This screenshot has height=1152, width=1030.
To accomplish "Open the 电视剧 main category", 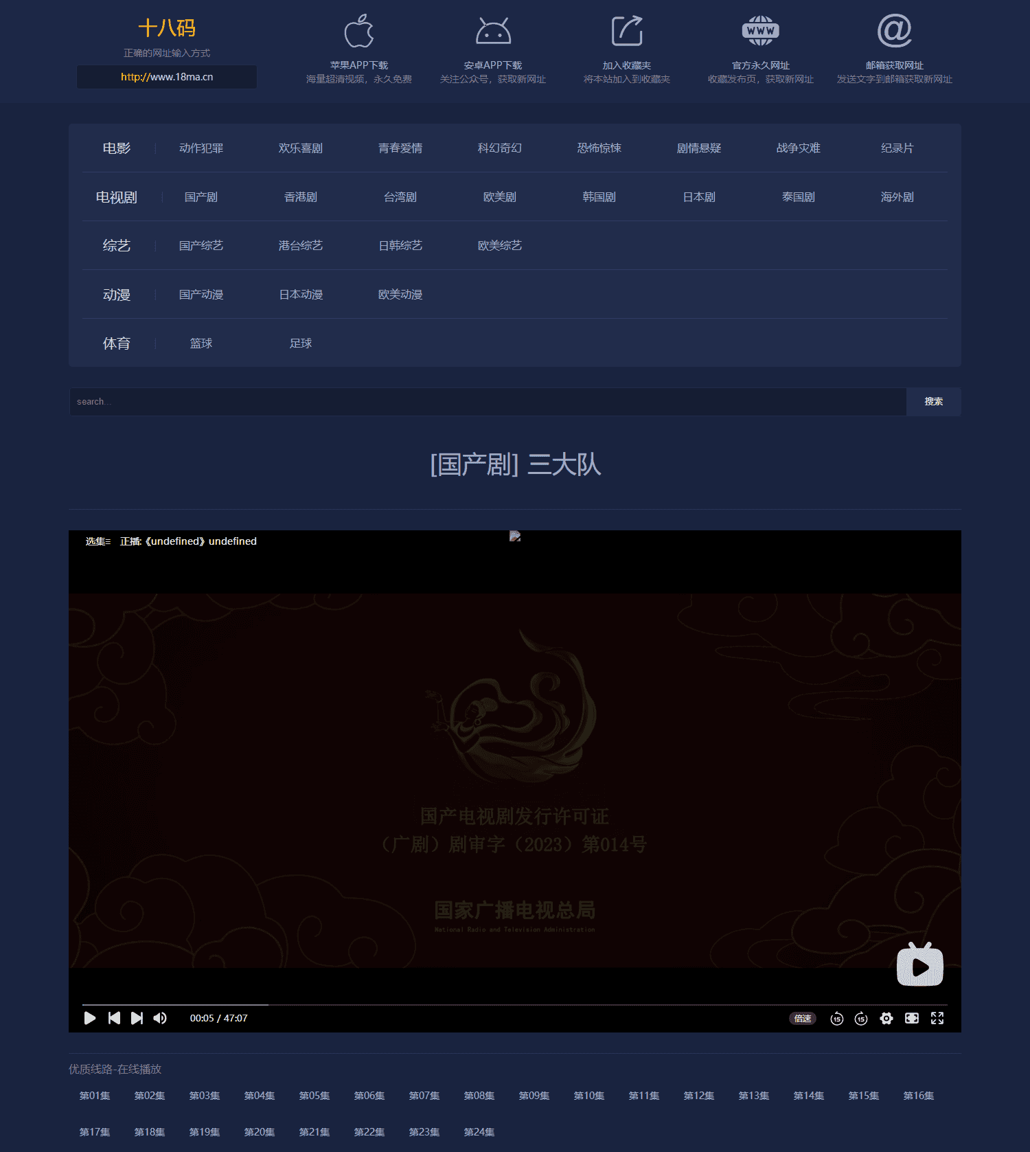I will (x=117, y=197).
